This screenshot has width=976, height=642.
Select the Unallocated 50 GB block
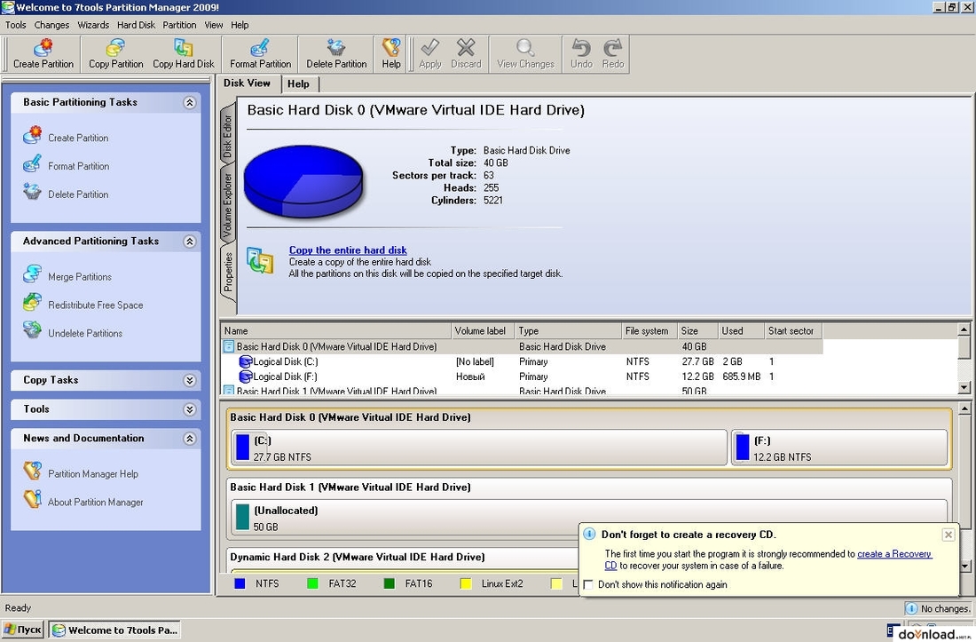589,518
